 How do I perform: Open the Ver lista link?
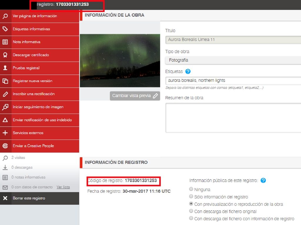(63, 187)
